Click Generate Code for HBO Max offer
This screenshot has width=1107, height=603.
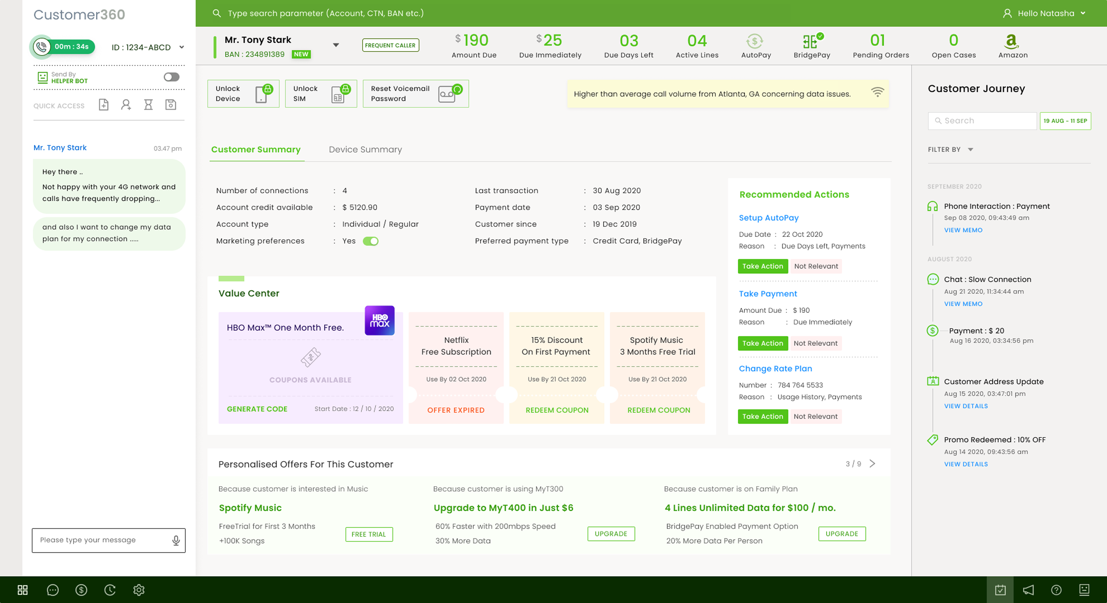click(257, 409)
